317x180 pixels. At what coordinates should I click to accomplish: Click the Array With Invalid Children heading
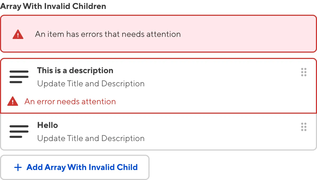(x=53, y=6)
